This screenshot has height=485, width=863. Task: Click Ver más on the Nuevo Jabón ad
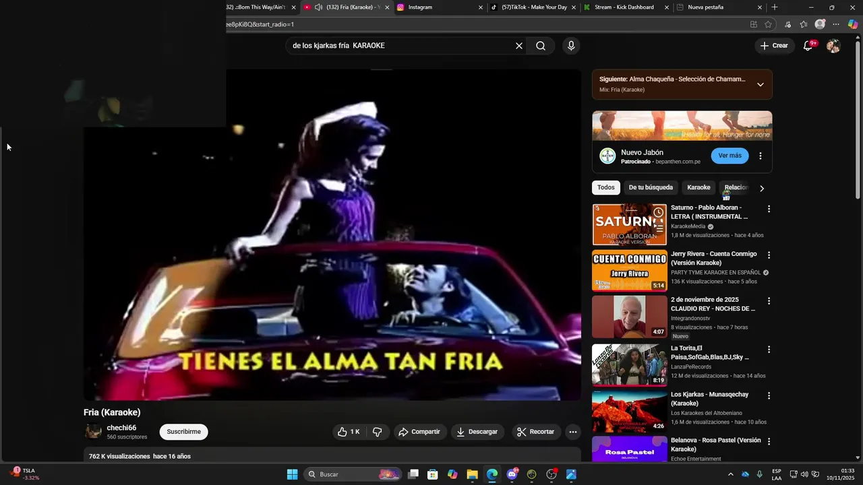pyautogui.click(x=730, y=156)
